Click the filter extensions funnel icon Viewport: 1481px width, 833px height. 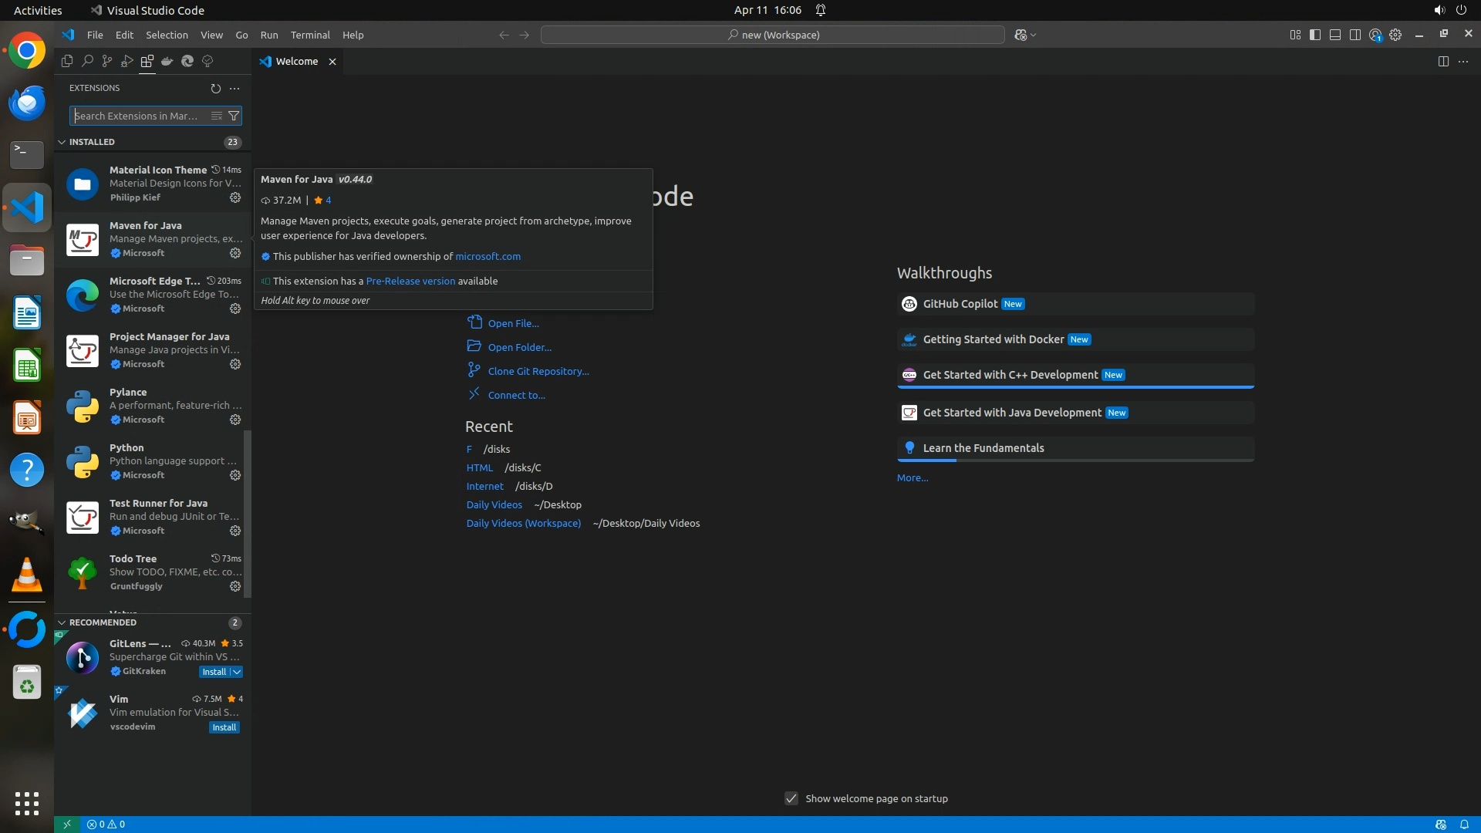(x=234, y=116)
